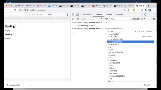Select draggable autocomplete suggestion
161x90 pixels.
point(131,60)
